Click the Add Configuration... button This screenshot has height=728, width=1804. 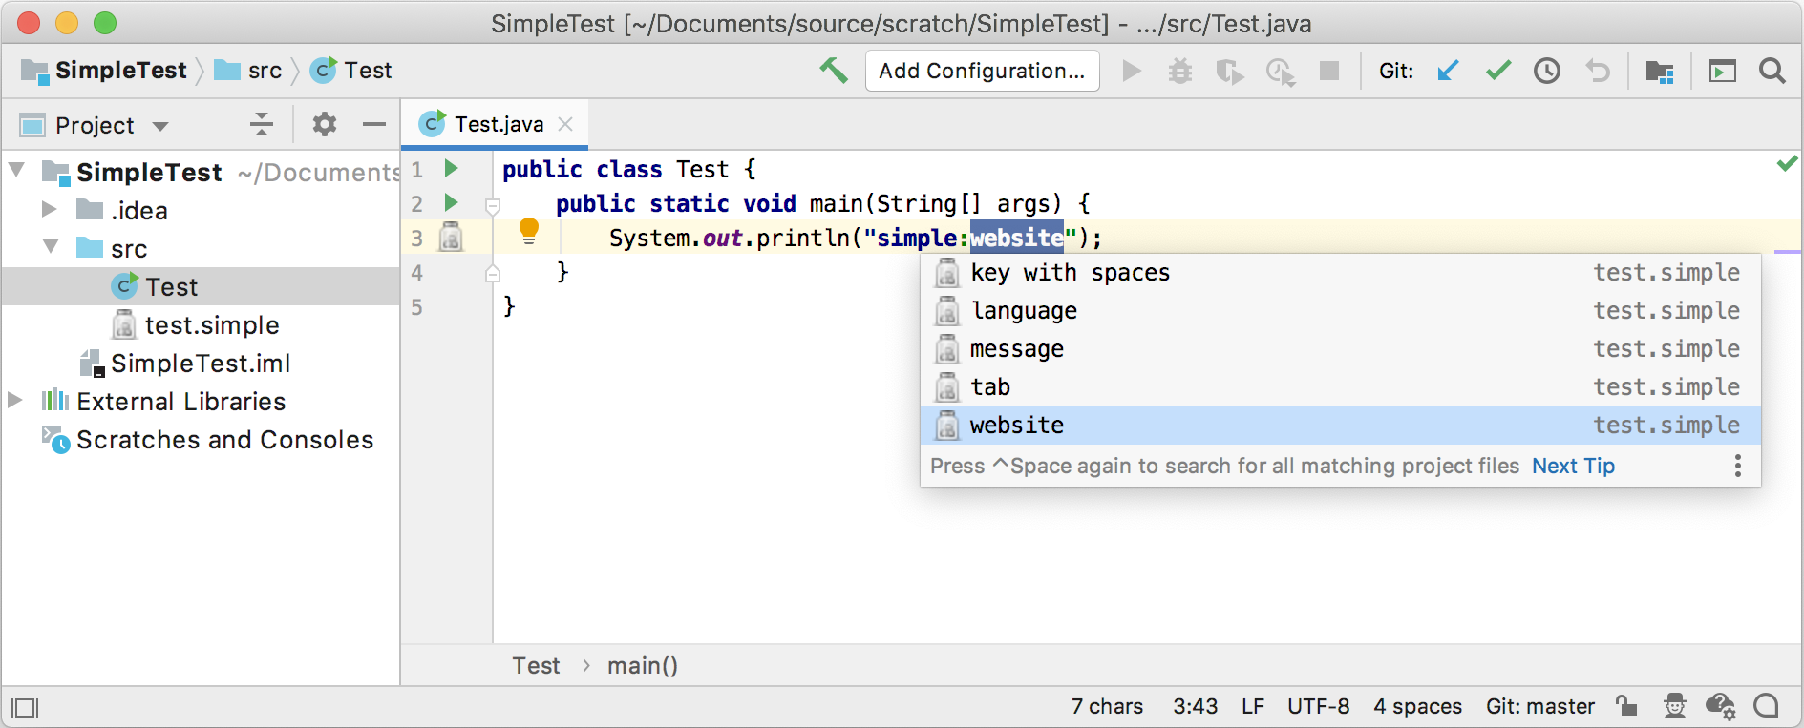[982, 71]
